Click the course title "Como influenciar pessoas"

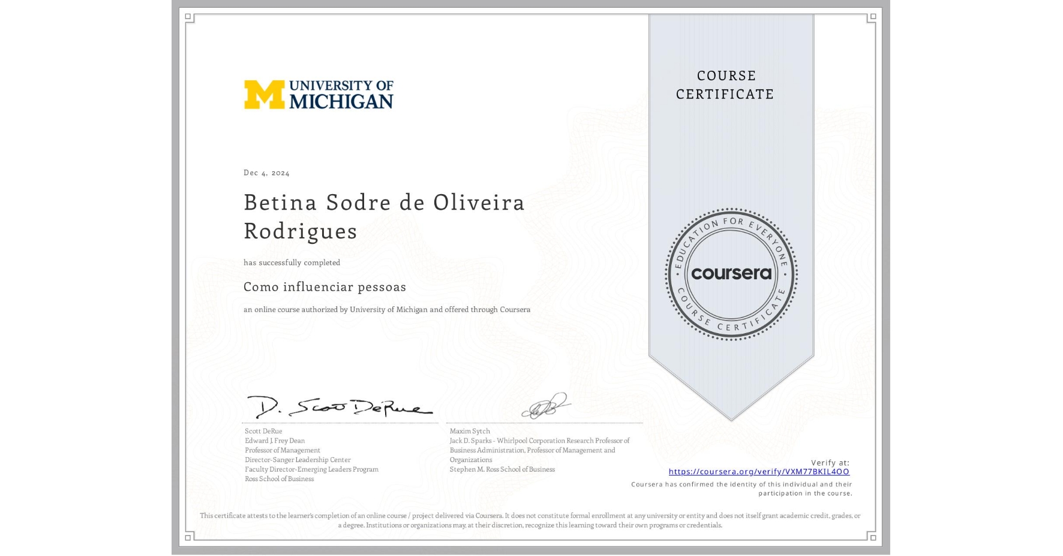click(325, 287)
